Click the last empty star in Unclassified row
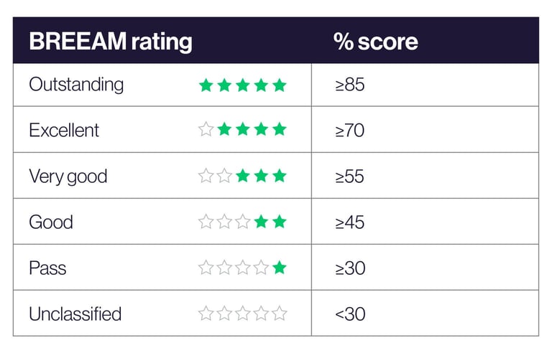Image resolution: width=552 pixels, height=353 pixels. 280,314
